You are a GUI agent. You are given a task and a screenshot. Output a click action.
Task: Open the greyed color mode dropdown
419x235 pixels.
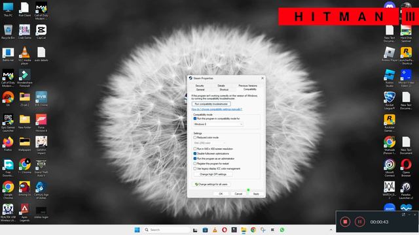point(209,143)
